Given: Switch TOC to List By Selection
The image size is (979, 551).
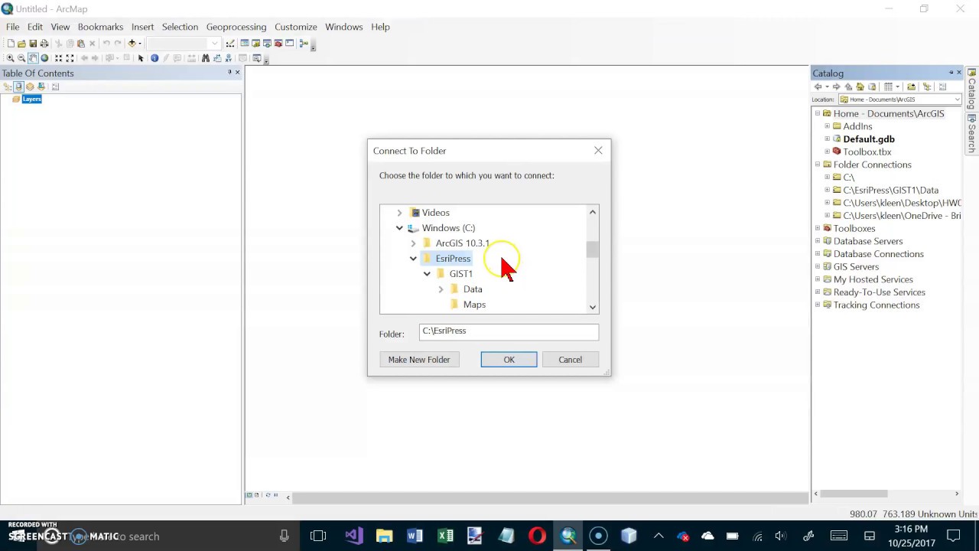Looking at the screenshot, I should pyautogui.click(x=41, y=86).
